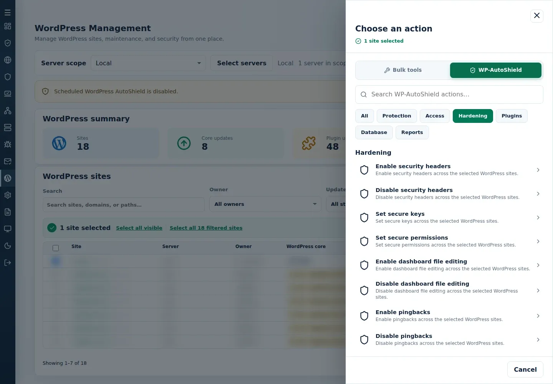Open the mail-check icon in the sidebar
The height and width of the screenshot is (384, 553).
pyautogui.click(x=8, y=161)
